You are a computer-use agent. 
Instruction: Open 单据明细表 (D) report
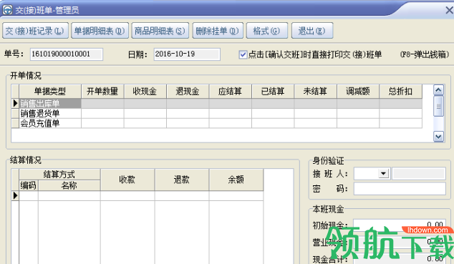[x=100, y=31]
